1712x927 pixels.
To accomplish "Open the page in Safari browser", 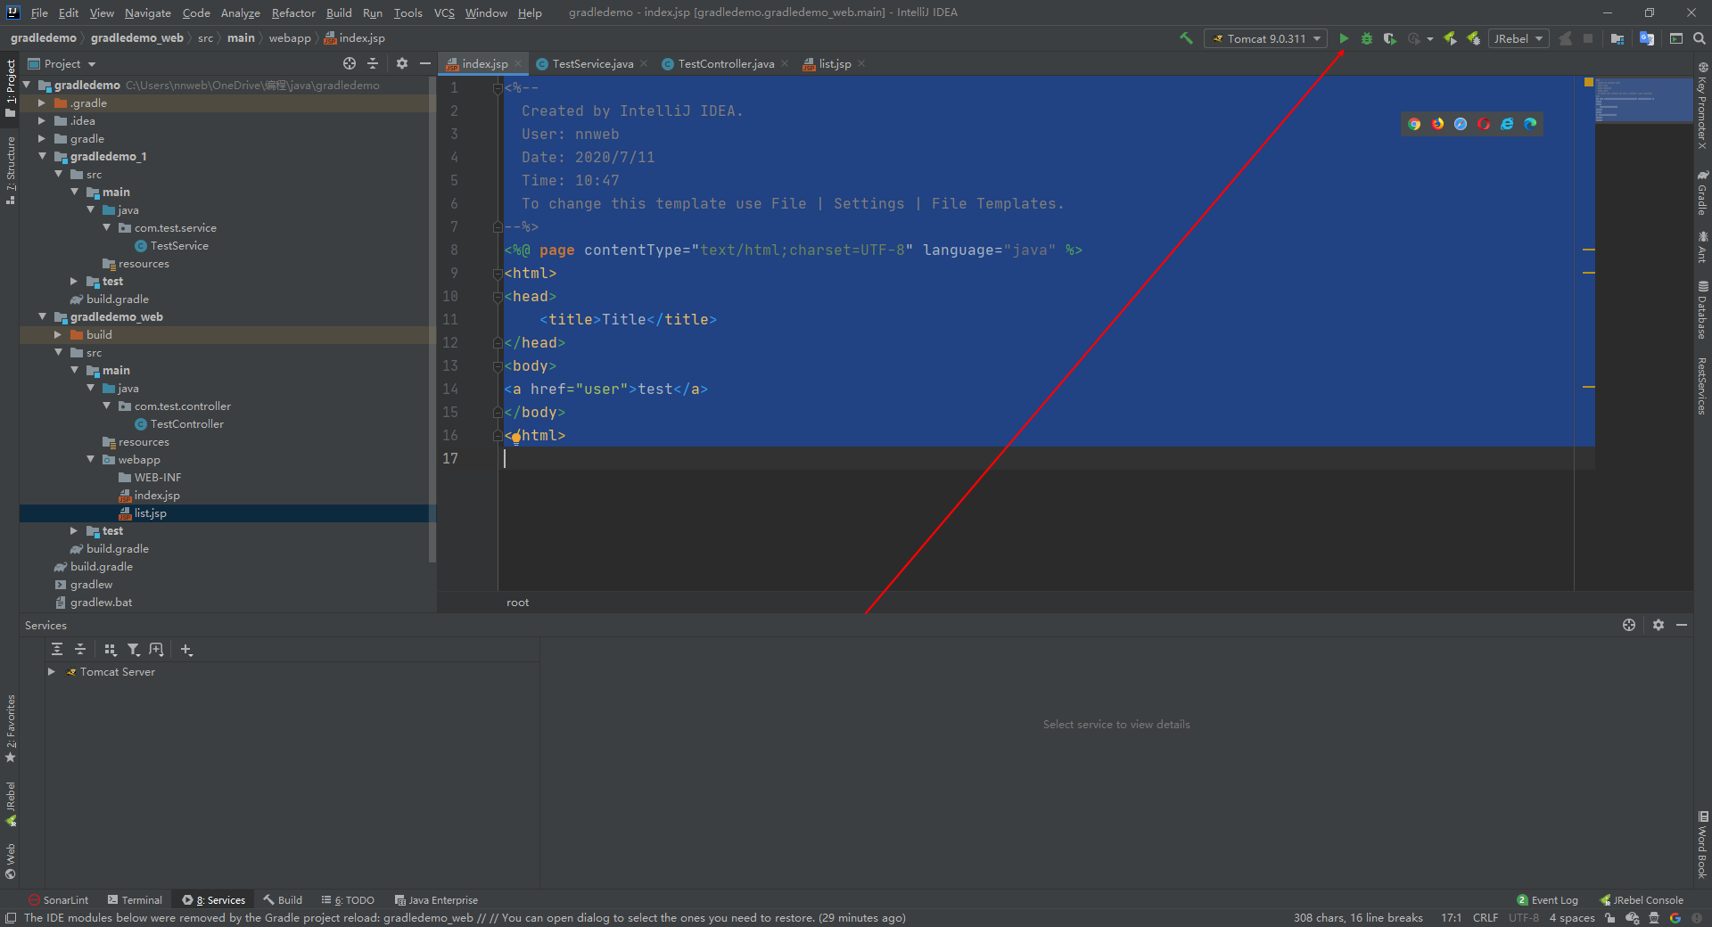I will point(1461,124).
